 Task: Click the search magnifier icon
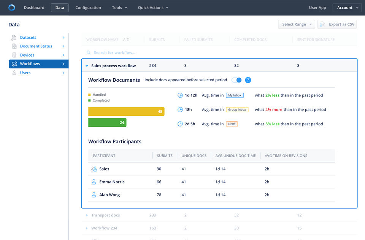tap(89, 52)
